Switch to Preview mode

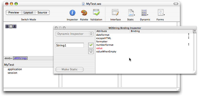coord(14,13)
